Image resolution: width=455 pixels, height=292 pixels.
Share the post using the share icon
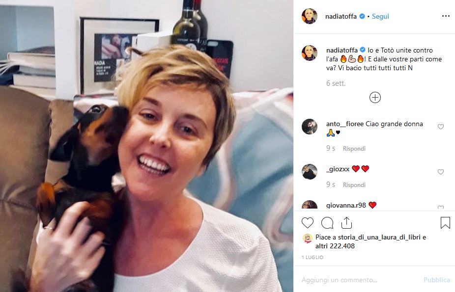[346, 223]
